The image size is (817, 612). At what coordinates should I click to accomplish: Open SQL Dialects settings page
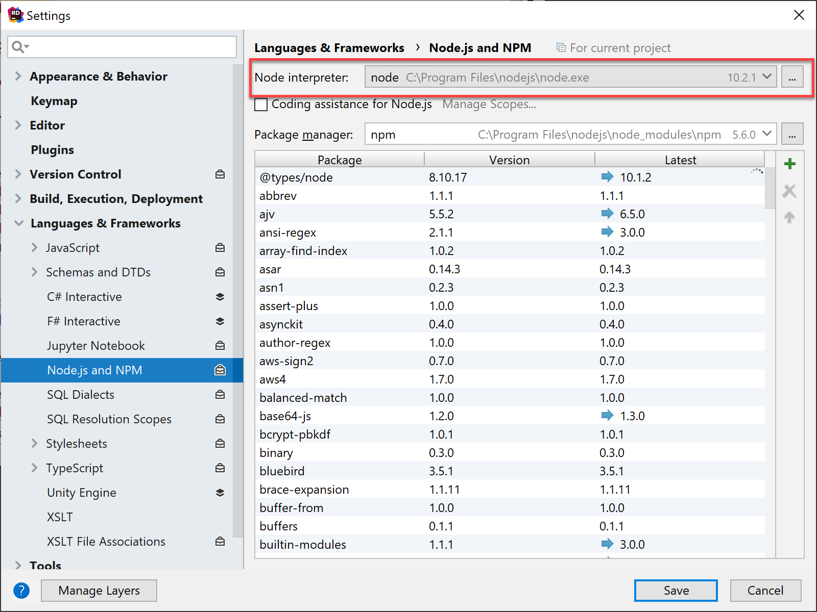click(81, 395)
